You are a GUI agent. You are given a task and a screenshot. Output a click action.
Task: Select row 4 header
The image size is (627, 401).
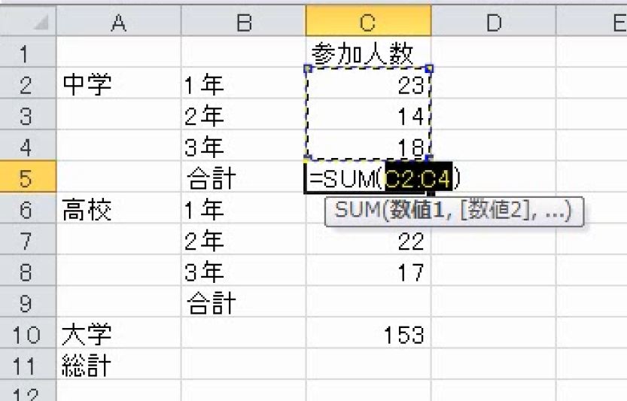point(28,145)
